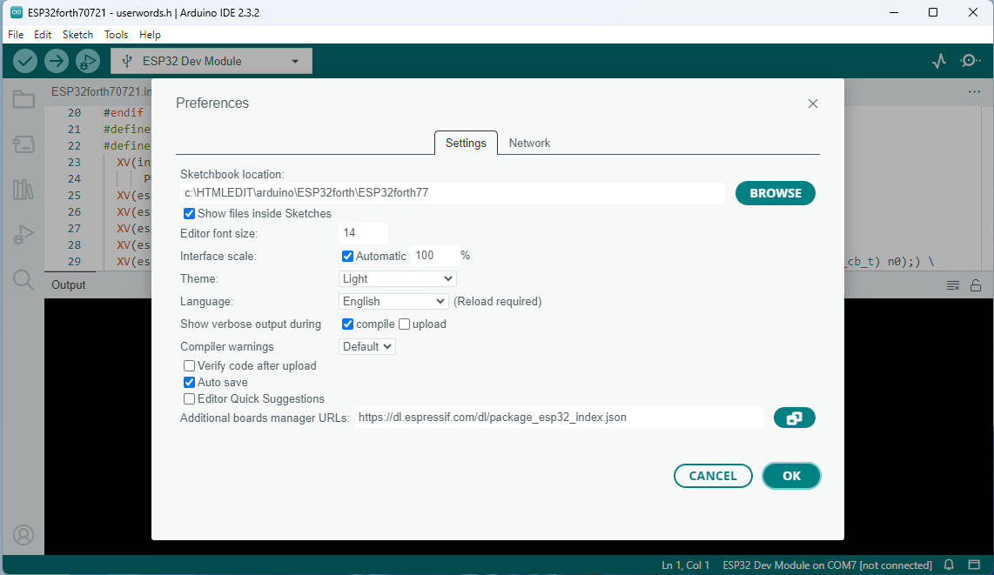The height and width of the screenshot is (575, 994).
Task: Open Compiler warnings Default dropdown
Action: [367, 346]
